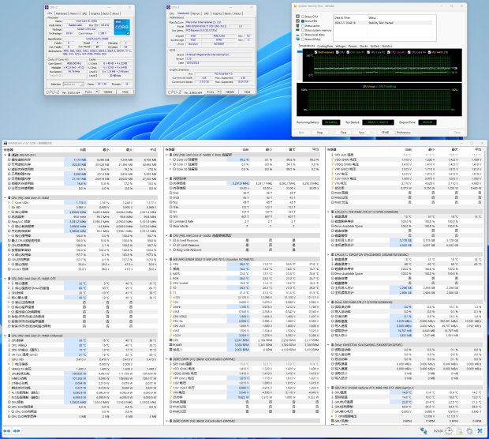
Task: Open CPUID from the AIDA64 stability window
Action: 385,133
